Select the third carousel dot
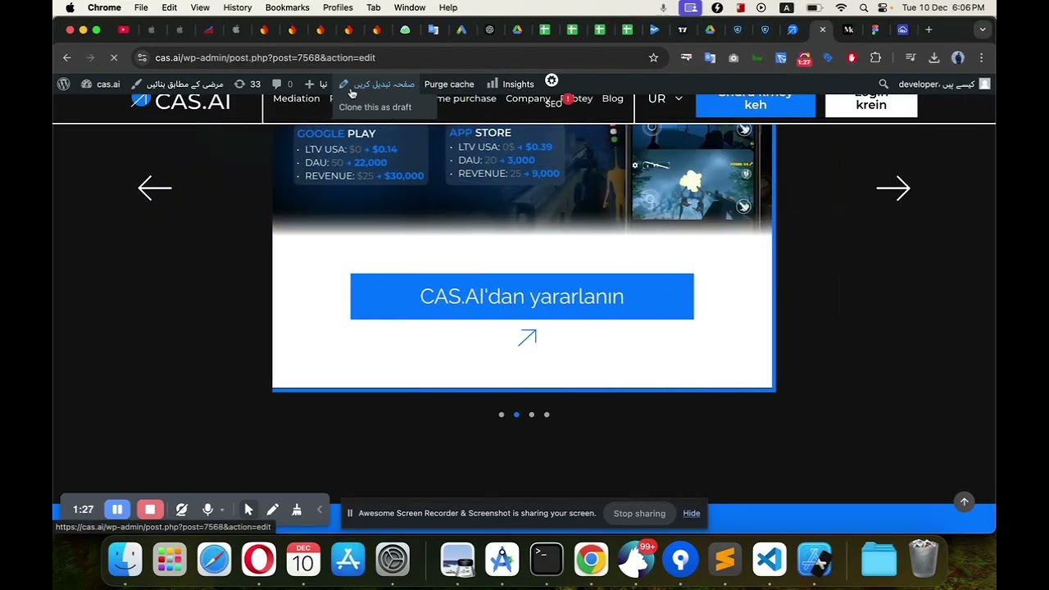The height and width of the screenshot is (590, 1049). pos(531,415)
